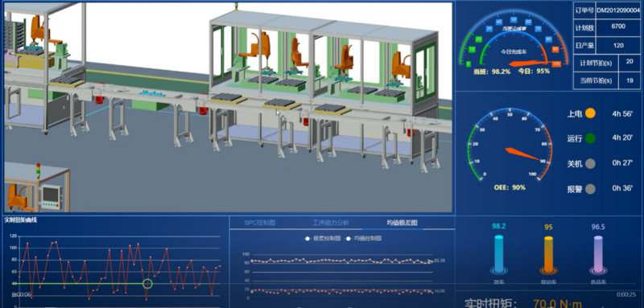This screenshot has height=308, width=644.
Task: Select the 均值极差图 tab
Action: 402,223
